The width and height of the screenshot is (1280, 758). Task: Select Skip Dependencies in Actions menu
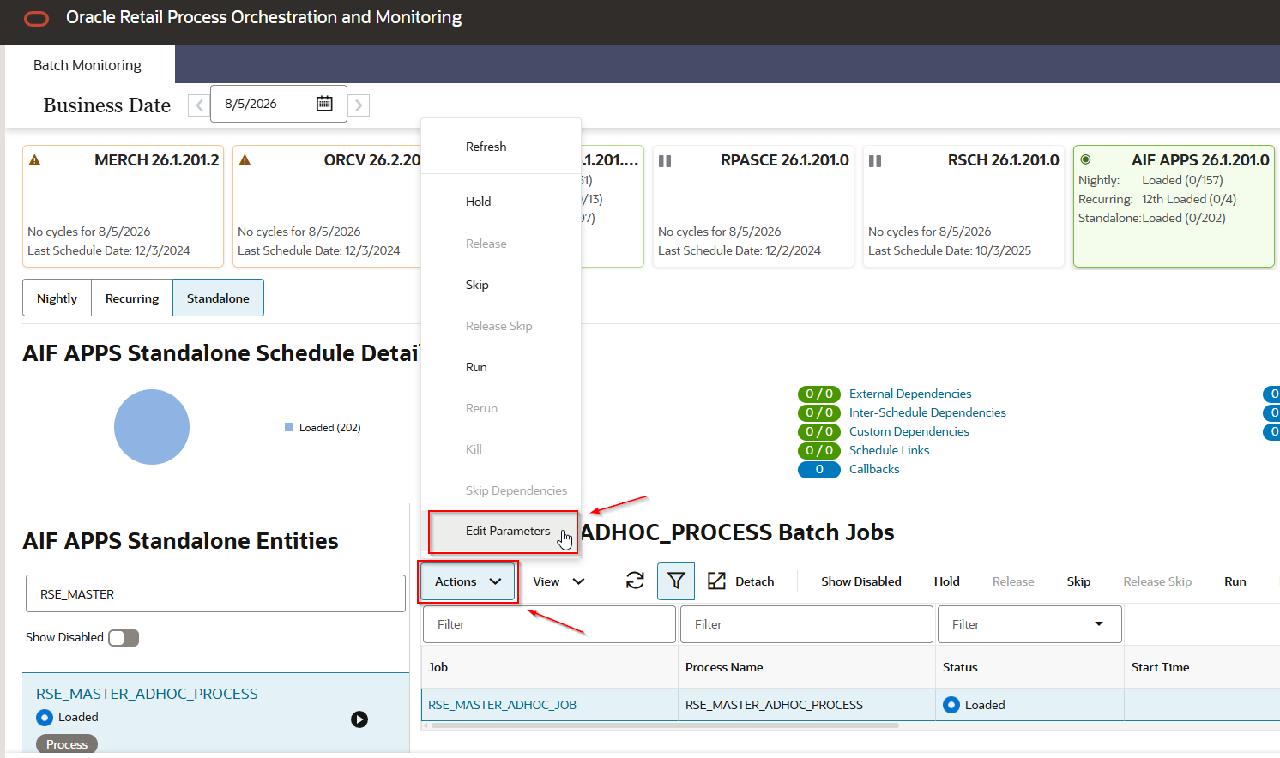(516, 490)
